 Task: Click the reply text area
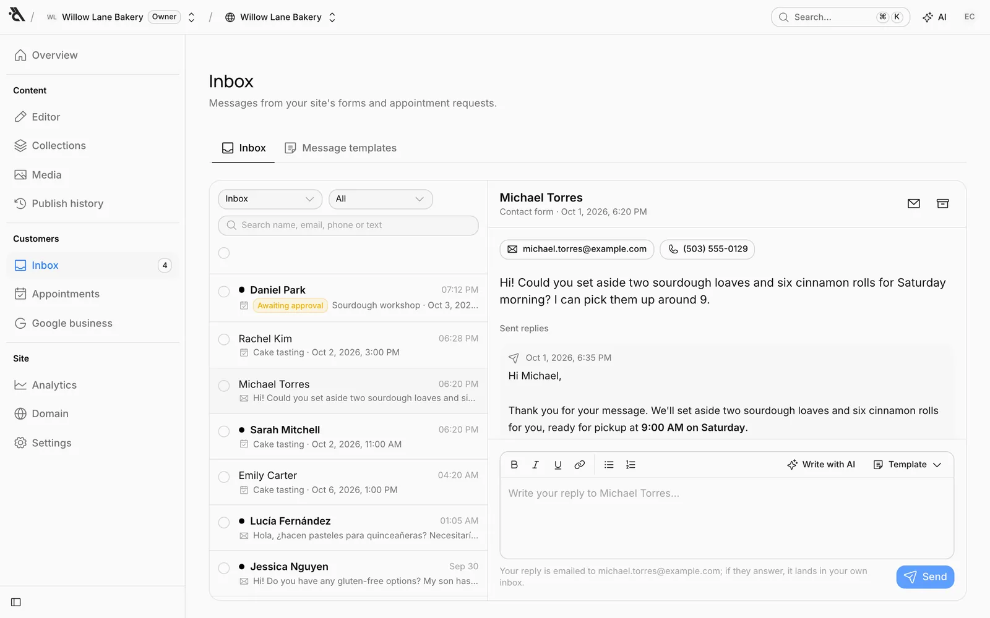tap(727, 518)
